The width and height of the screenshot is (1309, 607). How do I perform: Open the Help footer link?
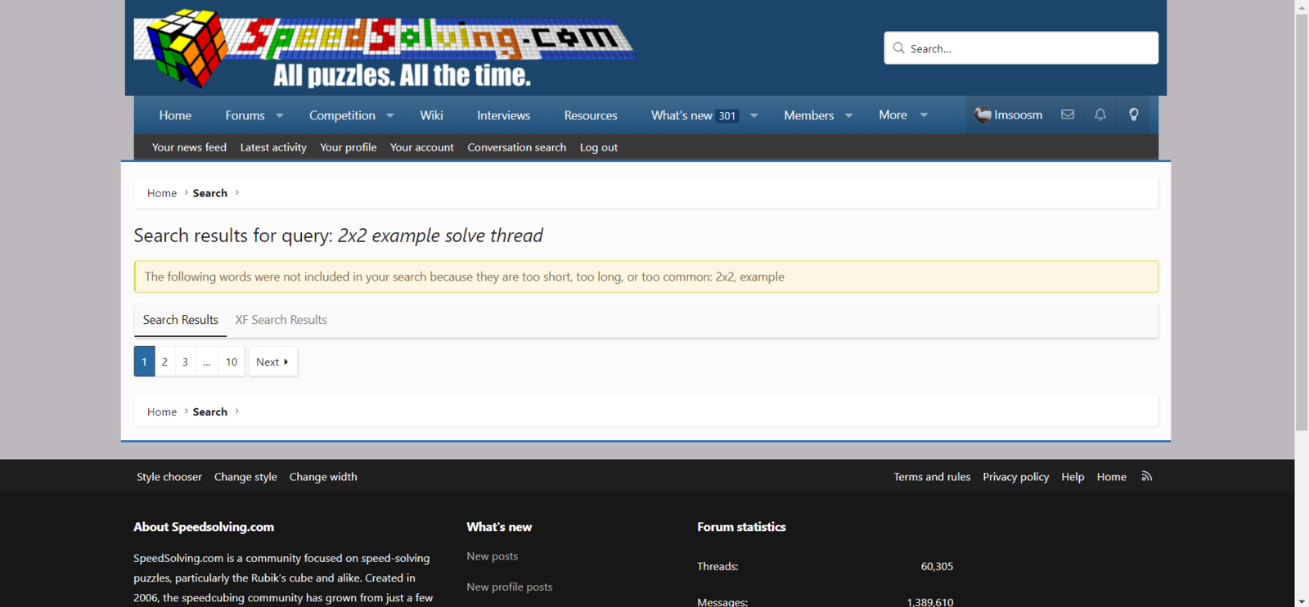(1073, 477)
